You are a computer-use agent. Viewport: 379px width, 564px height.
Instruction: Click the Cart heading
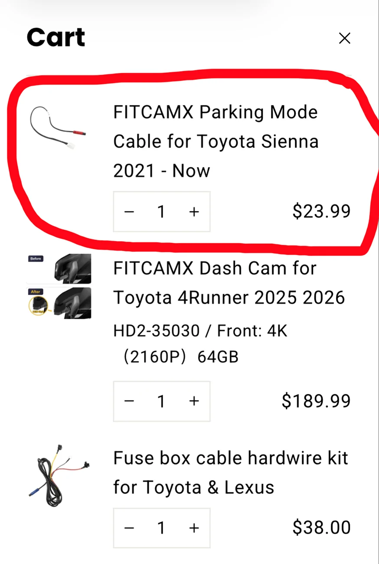coord(56,37)
